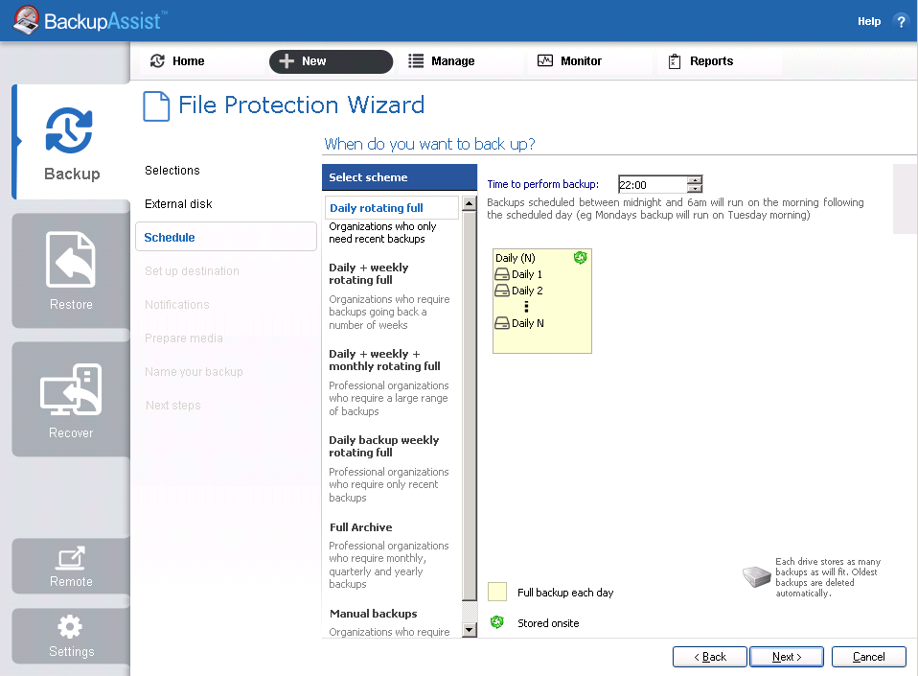Image resolution: width=918 pixels, height=676 pixels.
Task: Switch to the Reports tab
Action: click(719, 61)
